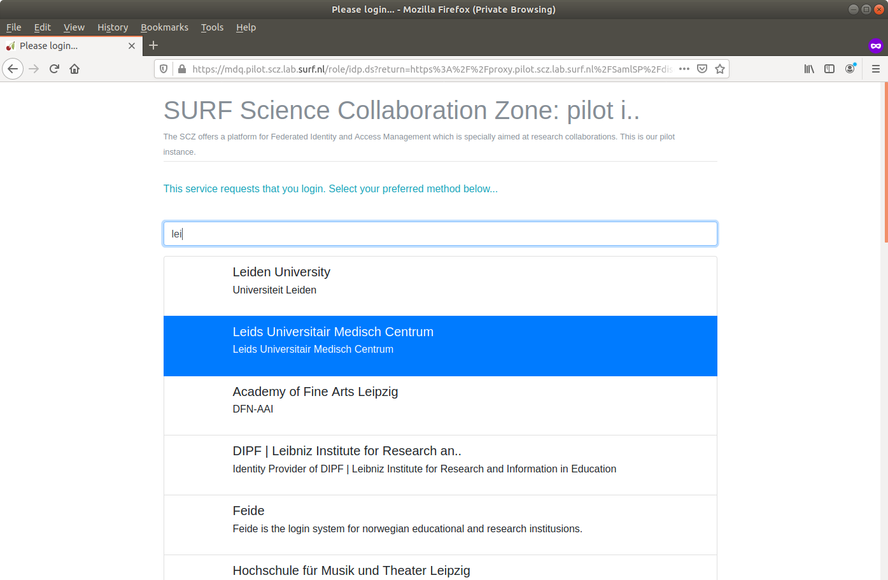Bookmark this page with the star
The height and width of the screenshot is (580, 888).
(x=720, y=69)
